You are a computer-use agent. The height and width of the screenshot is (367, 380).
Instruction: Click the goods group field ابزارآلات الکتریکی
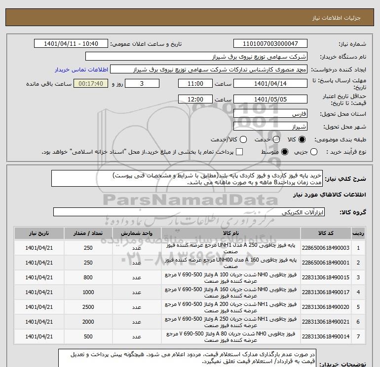[x=189, y=212]
